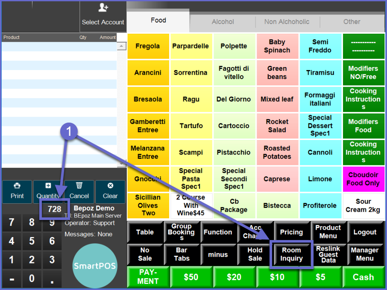Open the Room Inquiry function
Screen dimensions: 387x290
click(x=291, y=255)
